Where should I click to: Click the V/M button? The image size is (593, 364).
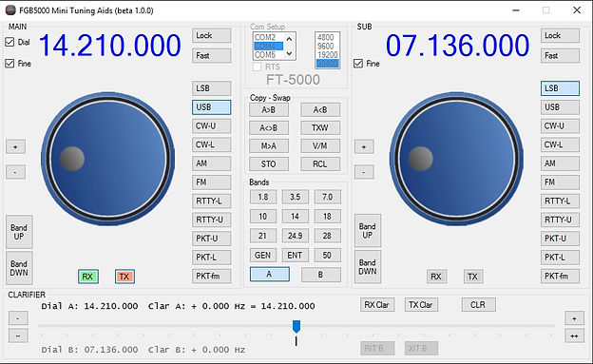320,146
